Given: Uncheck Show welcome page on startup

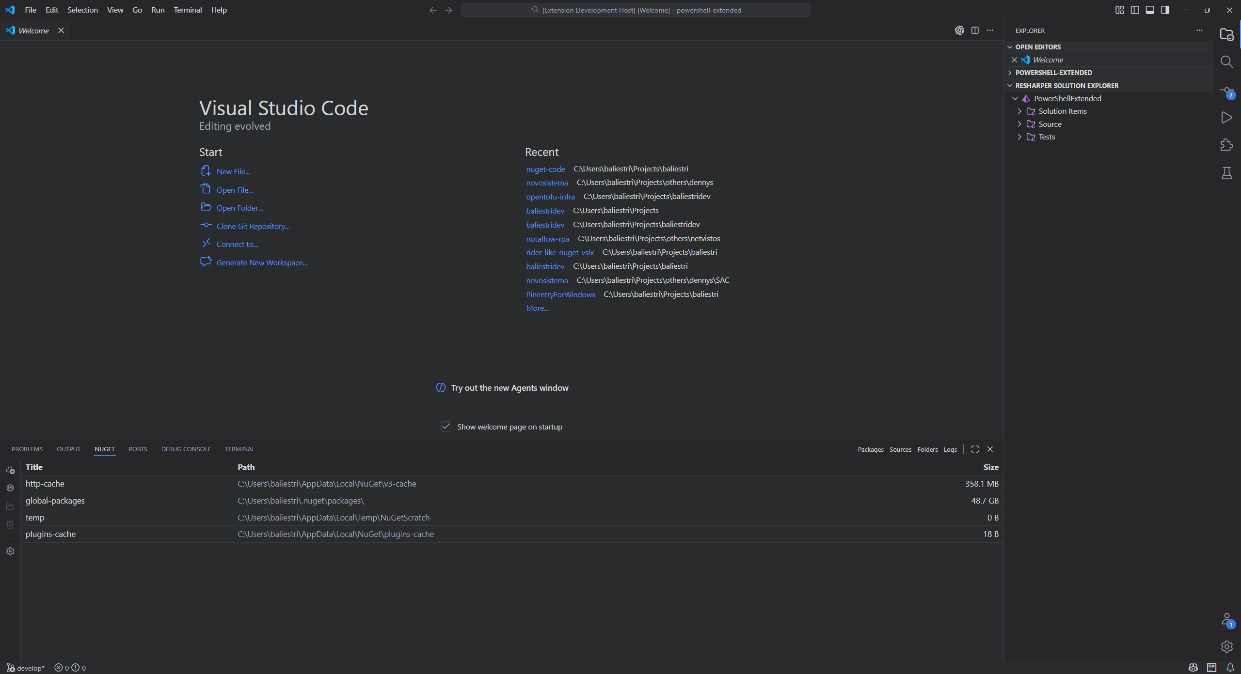Looking at the screenshot, I should pos(446,427).
